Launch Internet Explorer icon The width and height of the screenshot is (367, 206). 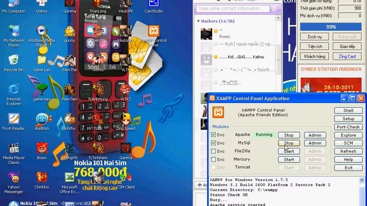point(14,94)
